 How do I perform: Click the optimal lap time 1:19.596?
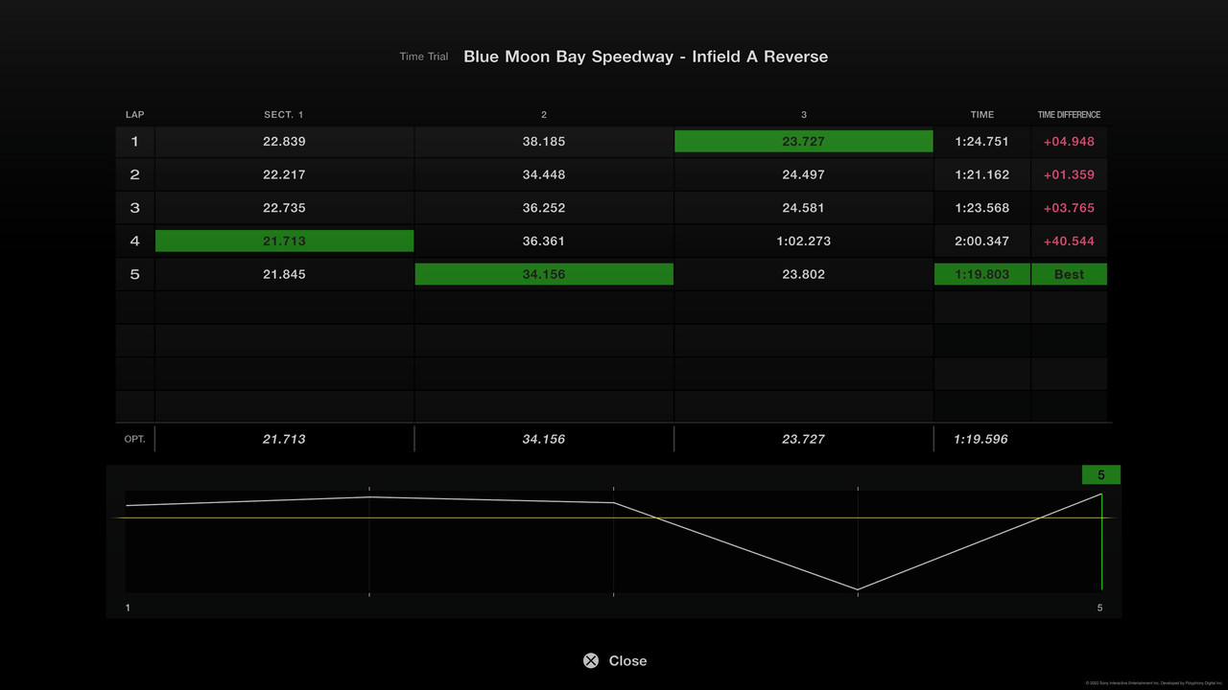981,439
